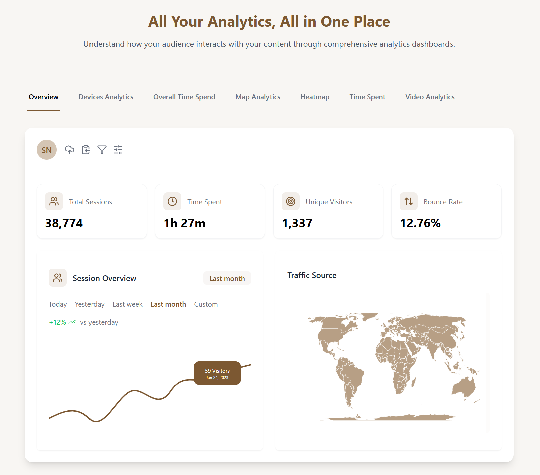The height and width of the screenshot is (475, 540).
Task: Open the Last month period badge
Action: pyautogui.click(x=227, y=278)
